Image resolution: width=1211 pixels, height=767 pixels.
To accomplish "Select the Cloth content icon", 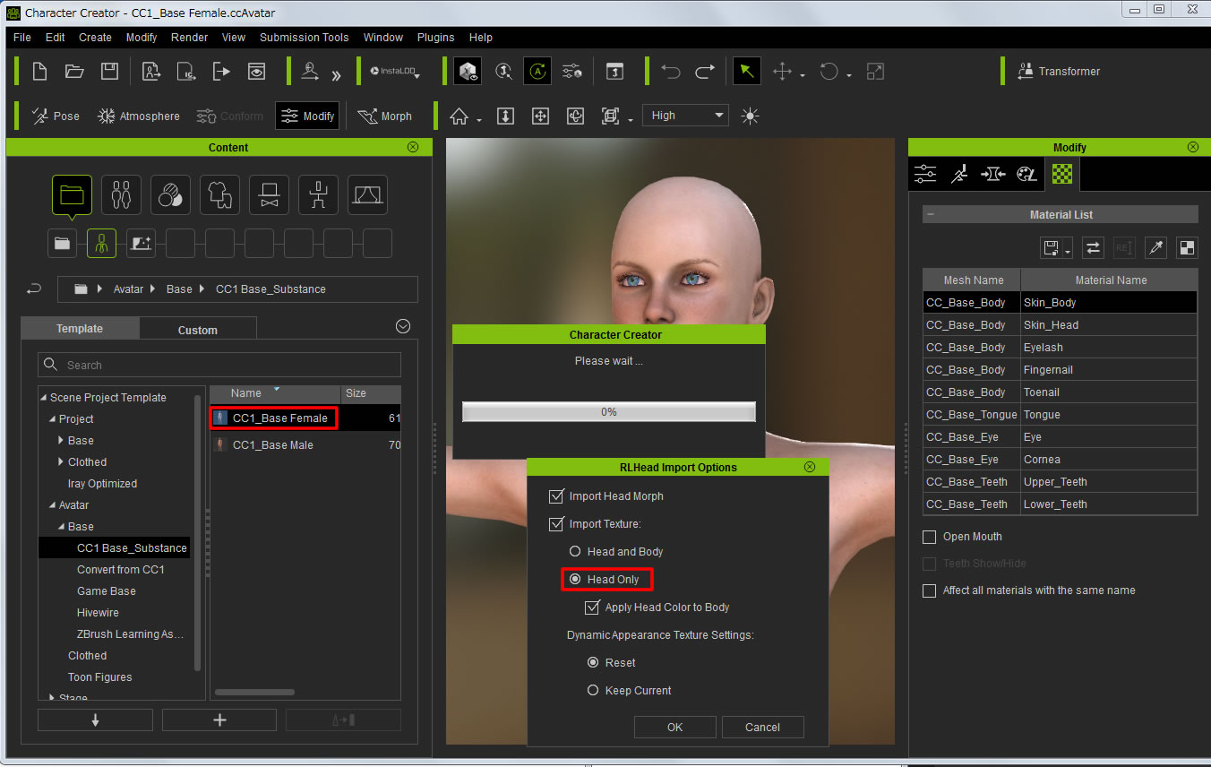I will pos(219,194).
